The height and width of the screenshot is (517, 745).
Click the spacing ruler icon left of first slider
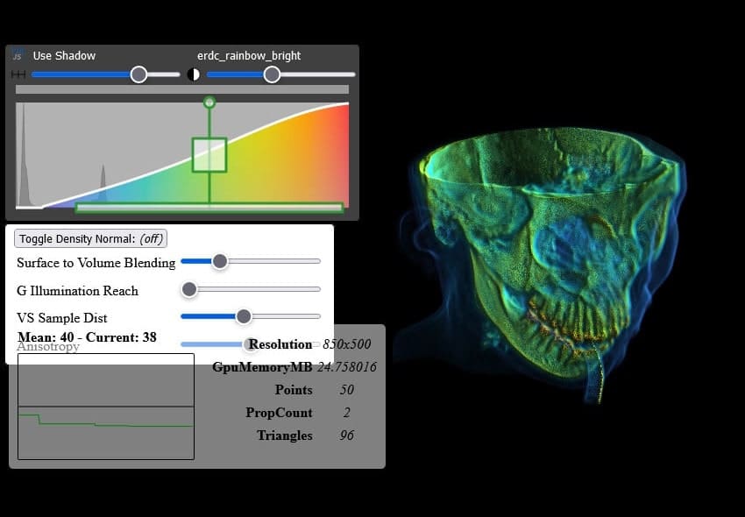tap(18, 75)
